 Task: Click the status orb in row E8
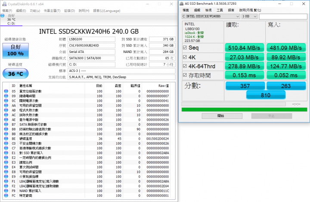click(6, 172)
